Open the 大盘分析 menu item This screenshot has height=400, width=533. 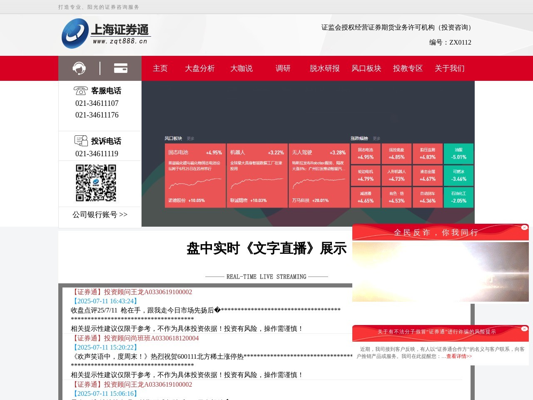(200, 68)
